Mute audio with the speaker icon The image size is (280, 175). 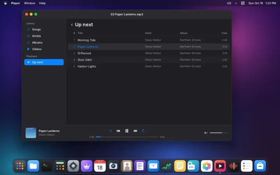(x=206, y=133)
